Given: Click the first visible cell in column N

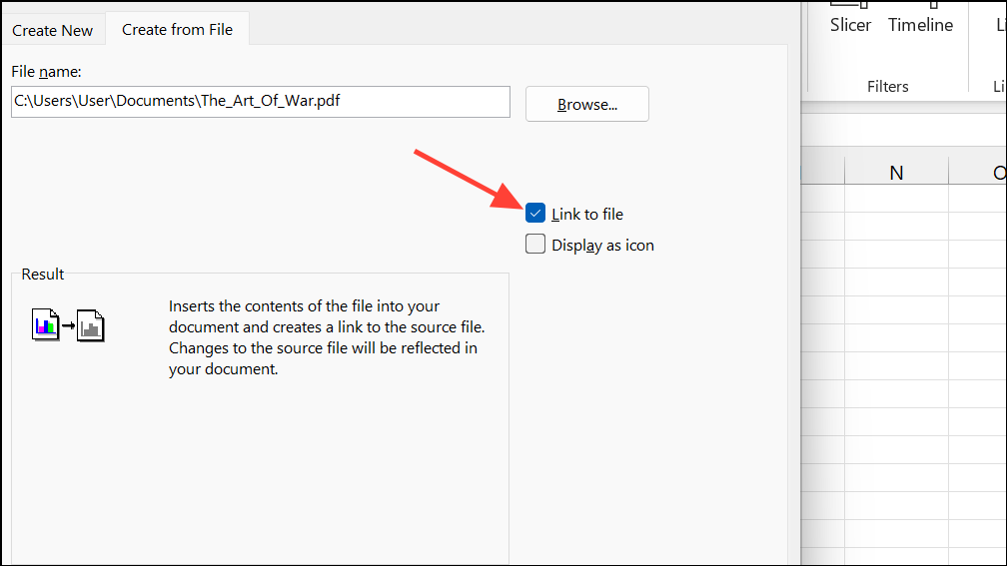Looking at the screenshot, I should pos(896,198).
